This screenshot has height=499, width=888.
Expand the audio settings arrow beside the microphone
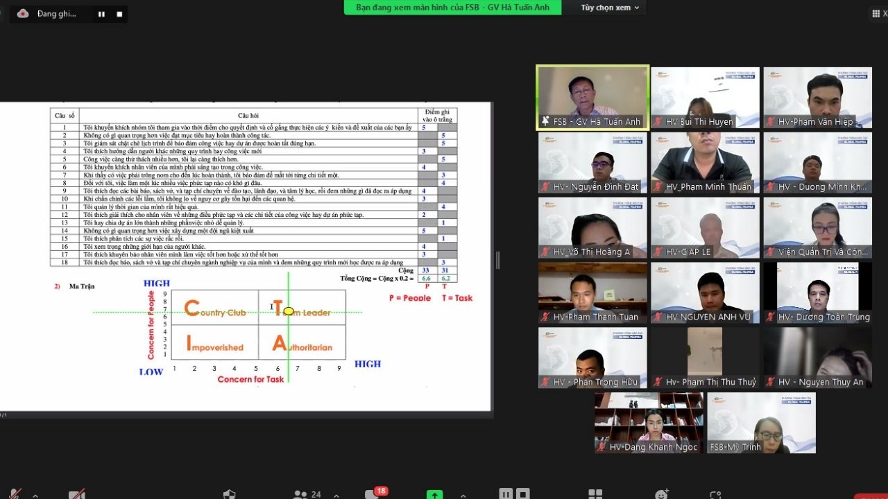[35, 495]
